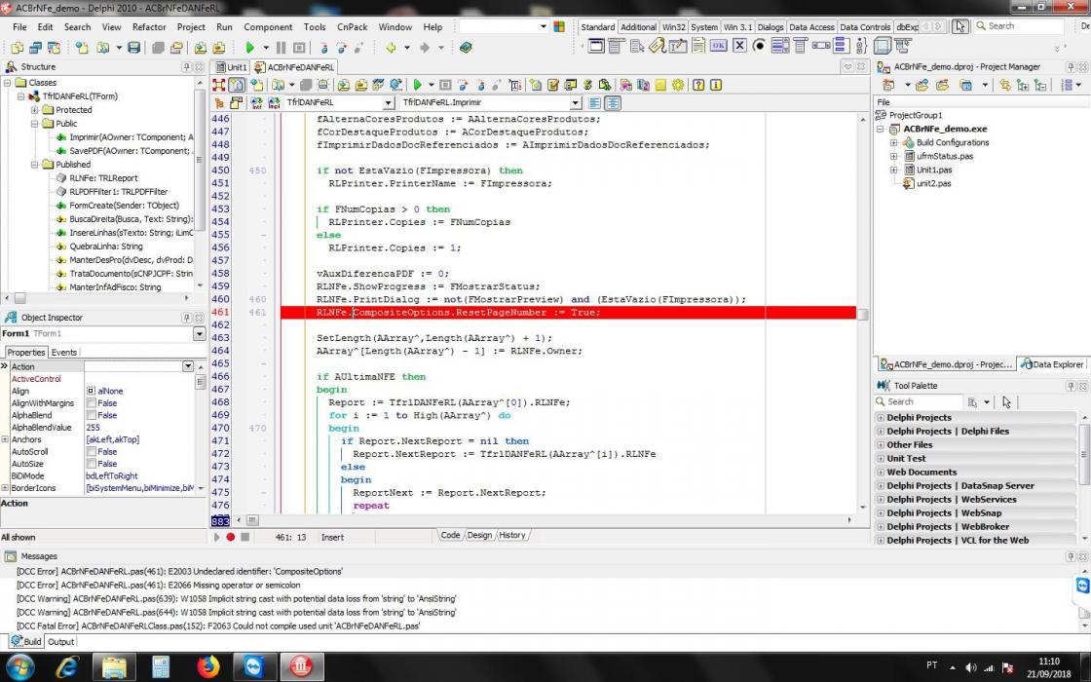
Task: Click the green Run button in main toolbar
Action: pyautogui.click(x=249, y=48)
